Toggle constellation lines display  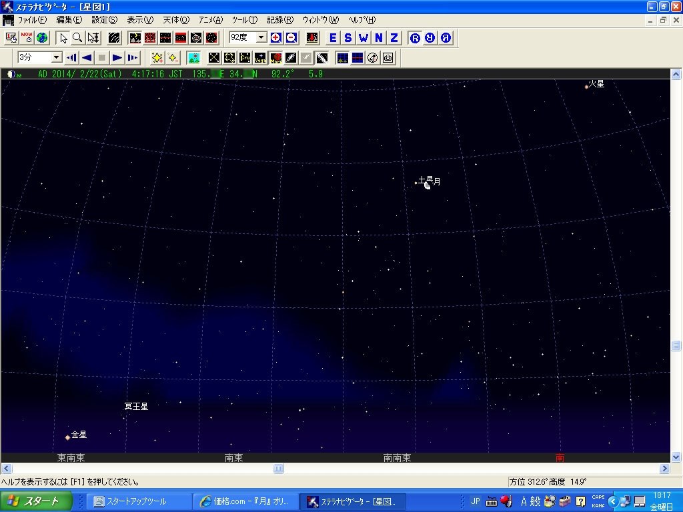[x=214, y=58]
